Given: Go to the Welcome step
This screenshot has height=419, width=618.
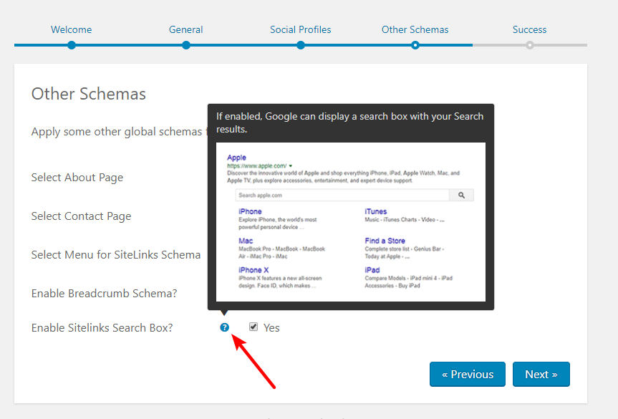Looking at the screenshot, I should click(72, 29).
